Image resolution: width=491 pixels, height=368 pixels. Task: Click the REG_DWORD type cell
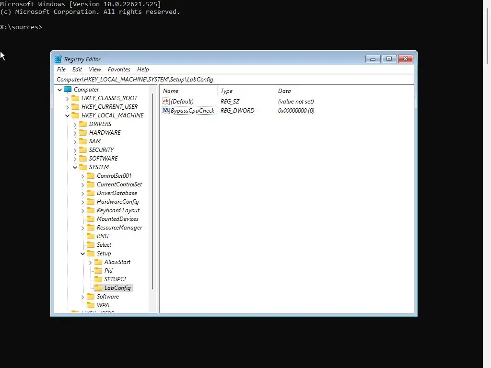coord(237,111)
